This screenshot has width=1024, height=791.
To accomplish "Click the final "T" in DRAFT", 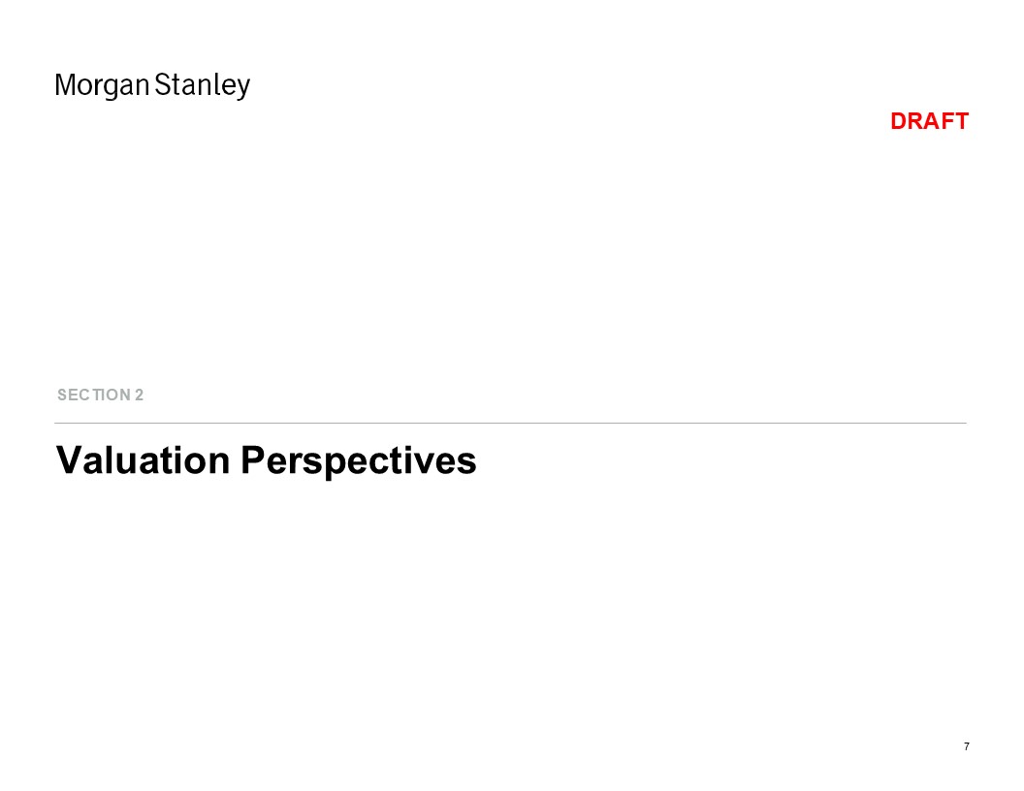I will [x=961, y=121].
